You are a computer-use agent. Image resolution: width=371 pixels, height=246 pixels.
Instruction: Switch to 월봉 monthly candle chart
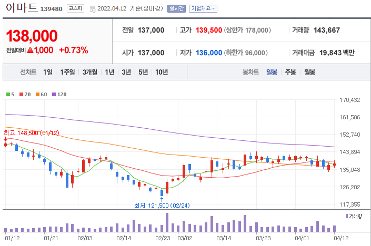tap(310, 72)
